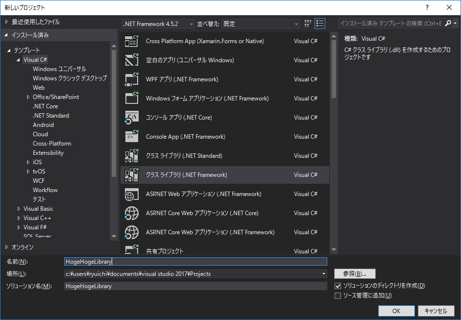Screen dimensions: 461x320
Task: Click the category tree scrollbar thumb
Action: coord(114,114)
